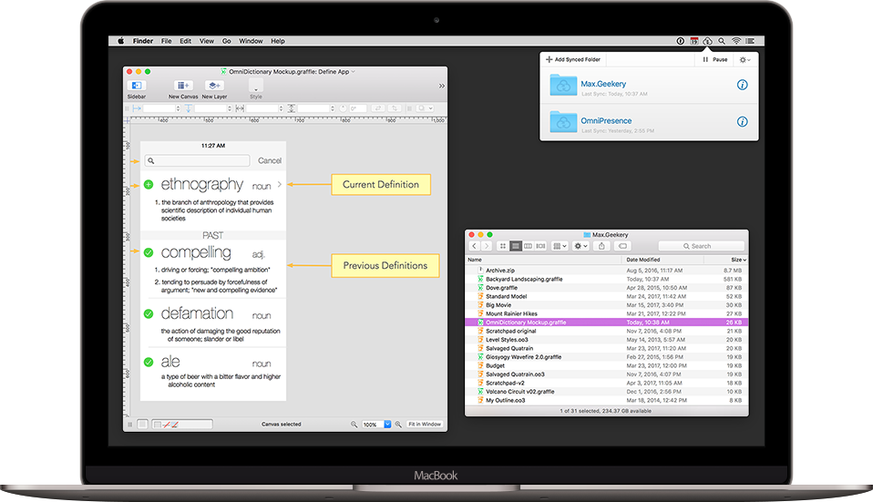Open the 100% zoom level dropdown
Screen dimensions: 873x502
pyautogui.click(x=387, y=424)
